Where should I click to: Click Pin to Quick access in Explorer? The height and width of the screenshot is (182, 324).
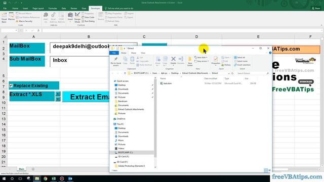(x=116, y=61)
